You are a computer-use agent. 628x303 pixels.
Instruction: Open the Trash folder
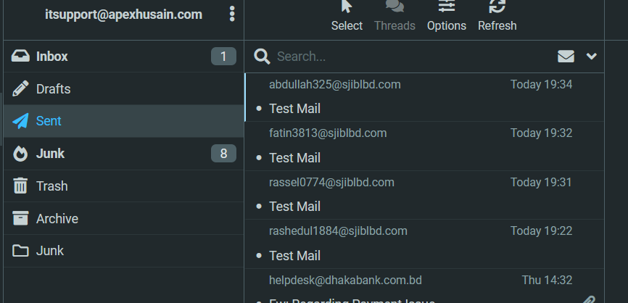click(x=51, y=186)
